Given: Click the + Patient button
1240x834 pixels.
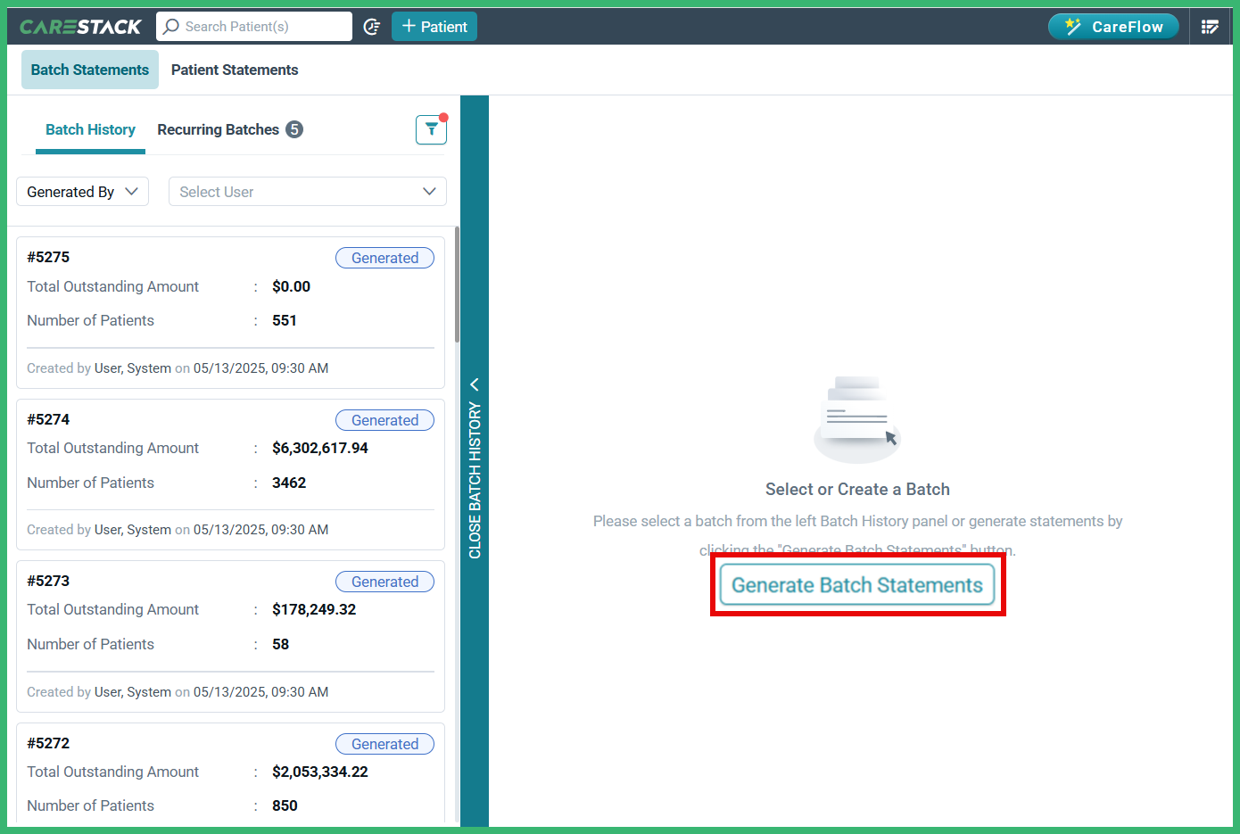Looking at the screenshot, I should (434, 26).
